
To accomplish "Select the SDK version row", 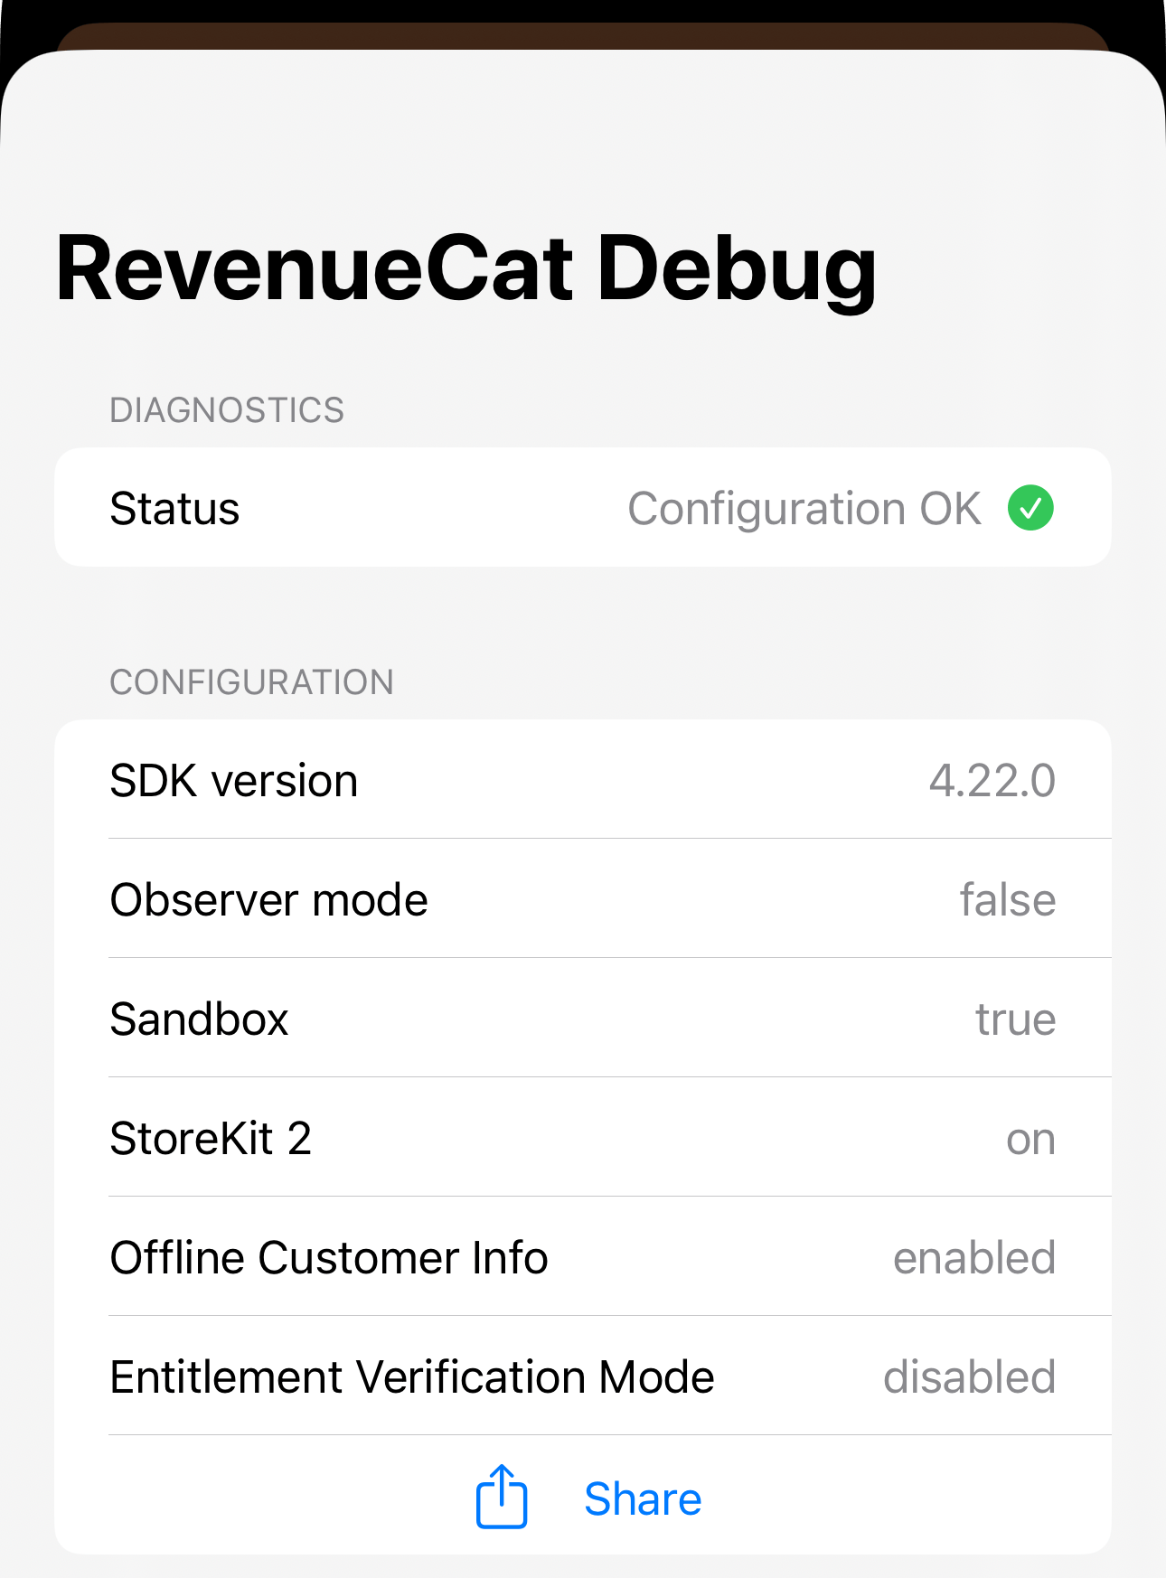I will pyautogui.click(x=583, y=780).
